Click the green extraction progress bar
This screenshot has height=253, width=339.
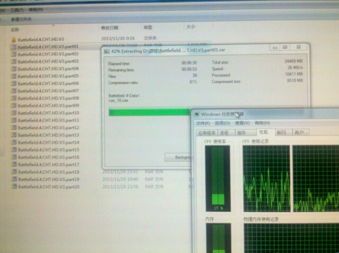(149, 112)
